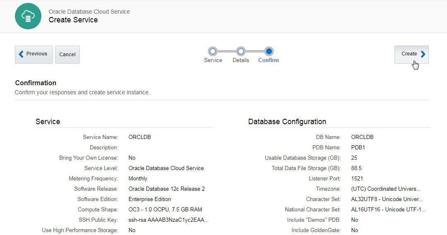Click the 'Create Service' title text
Screen dimensions: 447x235
73,20
